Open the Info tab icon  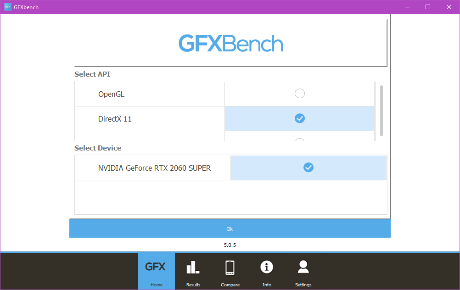pyautogui.click(x=267, y=267)
